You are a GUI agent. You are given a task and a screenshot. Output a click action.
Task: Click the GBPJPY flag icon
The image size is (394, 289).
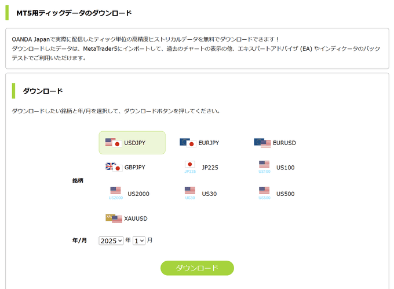tap(113, 167)
